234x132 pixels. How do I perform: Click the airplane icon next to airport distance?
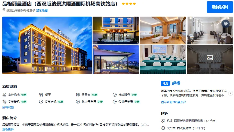click(x=163, y=121)
